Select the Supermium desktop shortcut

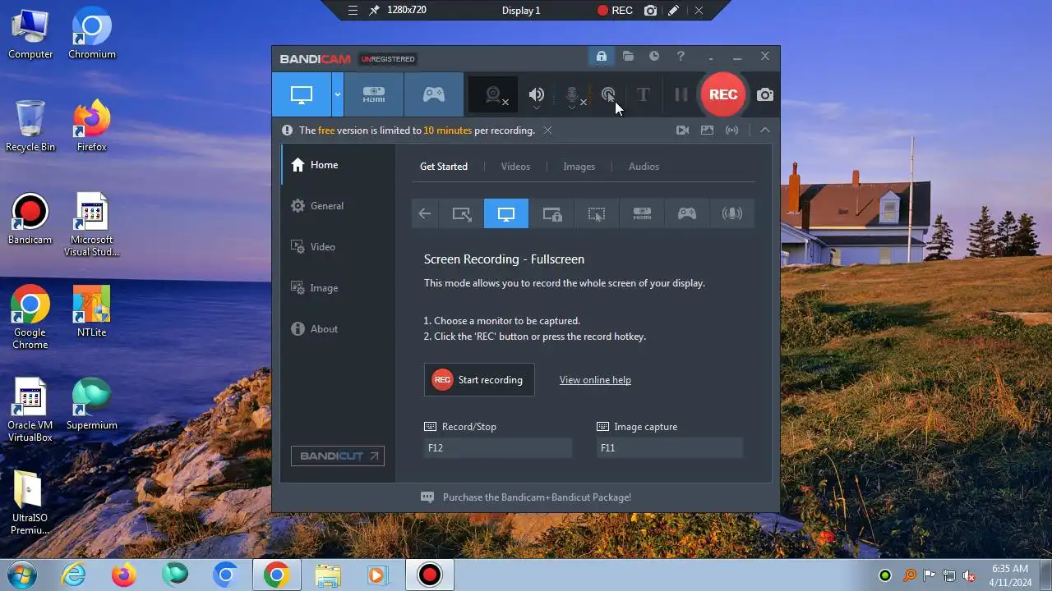point(91,404)
